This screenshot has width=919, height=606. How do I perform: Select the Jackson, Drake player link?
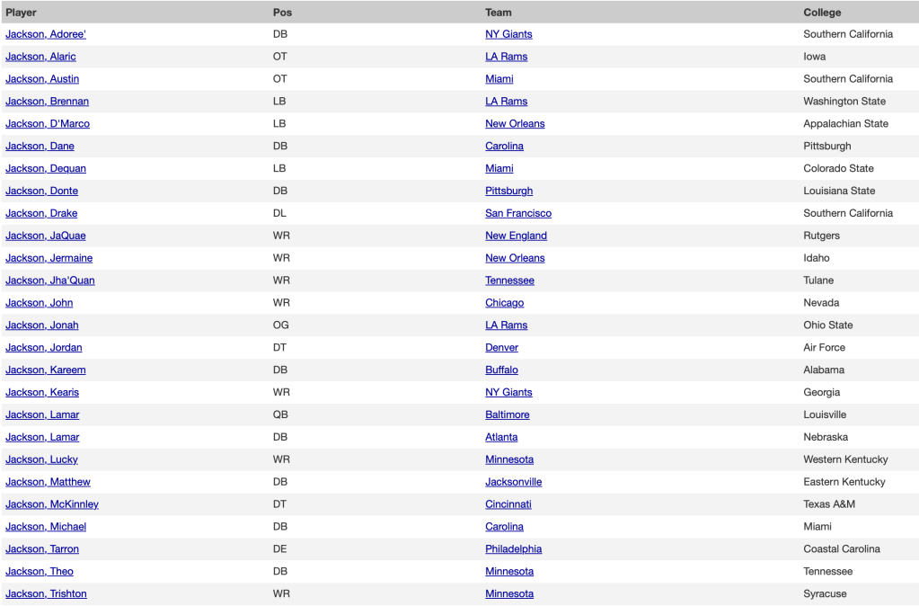click(41, 213)
